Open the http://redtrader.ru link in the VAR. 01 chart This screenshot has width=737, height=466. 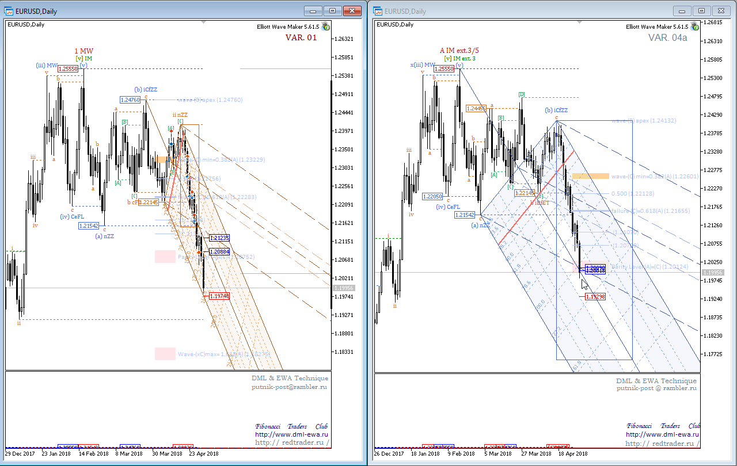point(292,442)
